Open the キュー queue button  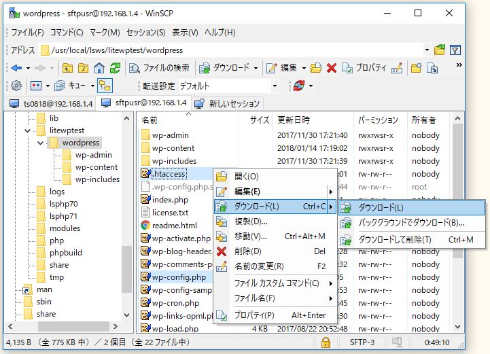70,86
